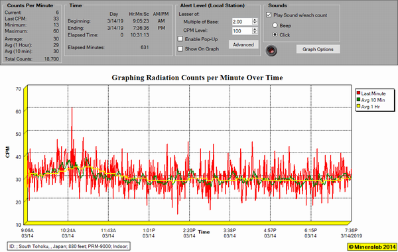Click the 2:20P time axis label
This screenshot has width=398, height=252.
click(189, 230)
